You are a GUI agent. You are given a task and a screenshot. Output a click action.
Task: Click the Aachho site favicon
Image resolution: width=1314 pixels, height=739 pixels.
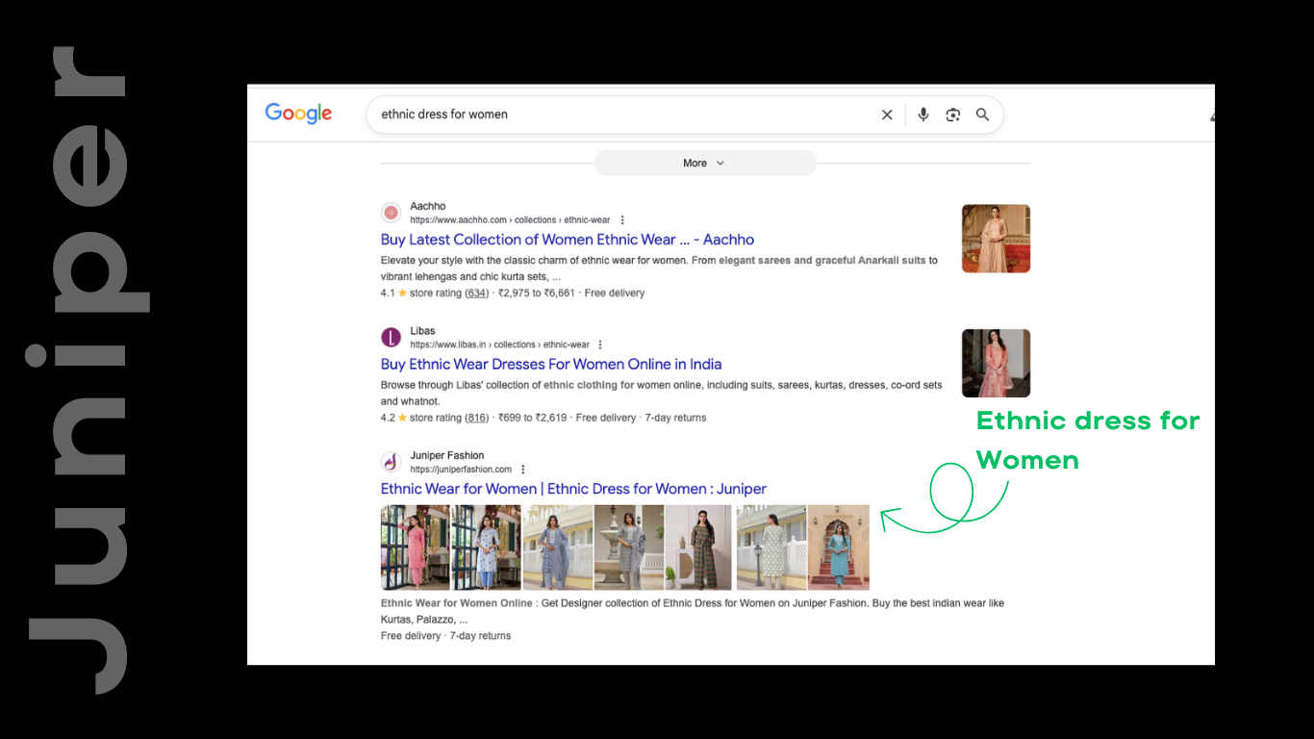click(391, 213)
